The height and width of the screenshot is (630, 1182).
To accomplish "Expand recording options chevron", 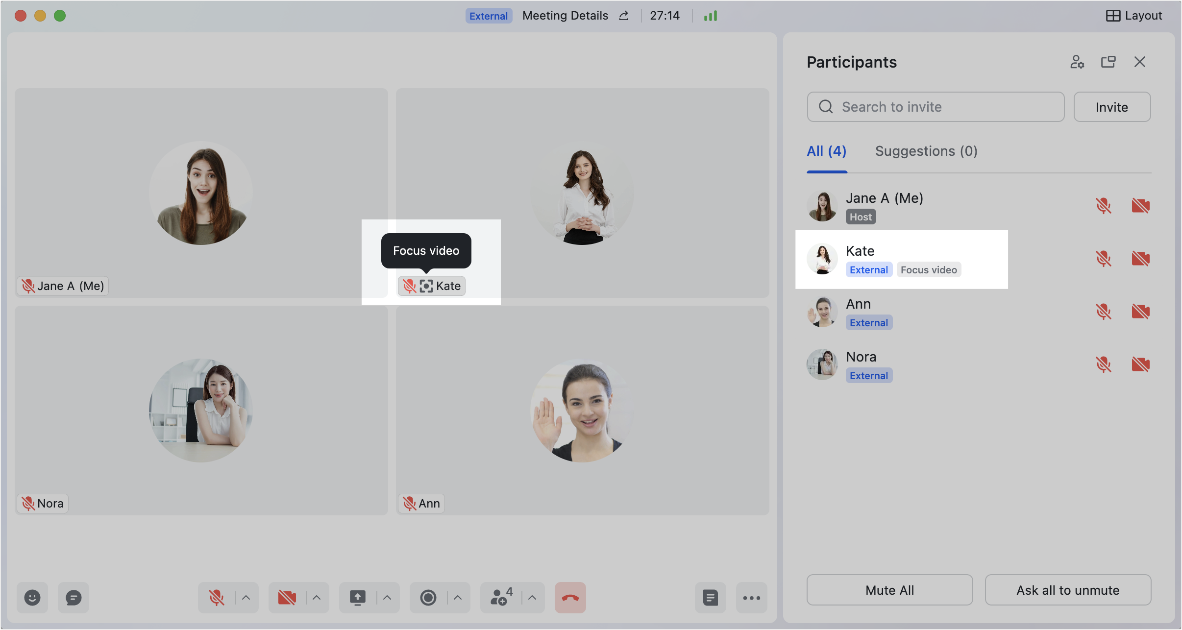I will pos(458,598).
